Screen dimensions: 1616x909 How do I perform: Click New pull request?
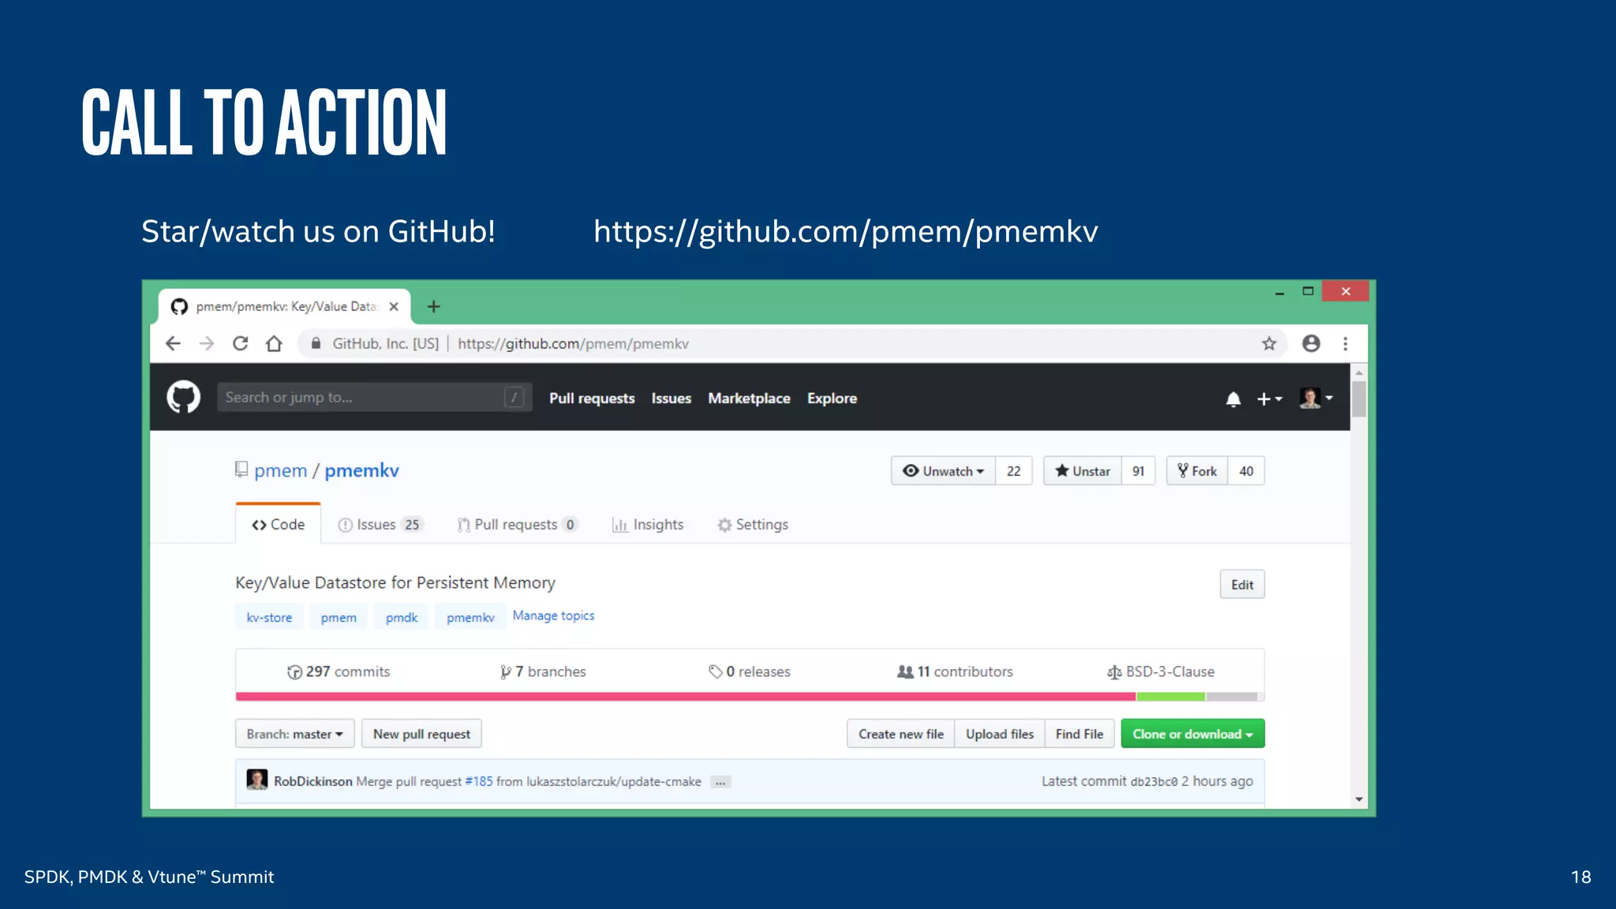421,734
